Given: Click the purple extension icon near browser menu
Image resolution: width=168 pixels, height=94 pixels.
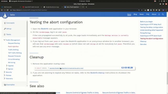Looking at the screenshot, I should pos(163,10).
